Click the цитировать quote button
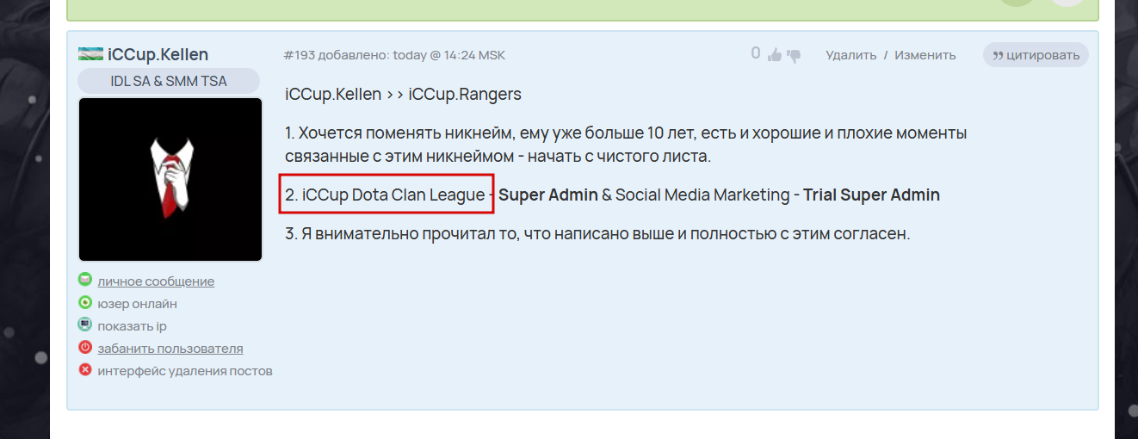Screen dimensions: 1138x439 pyautogui.click(x=1036, y=55)
